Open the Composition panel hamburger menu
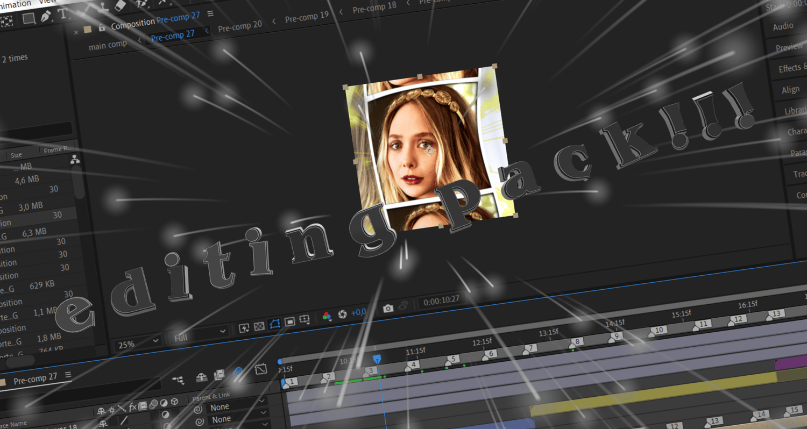 [x=210, y=13]
